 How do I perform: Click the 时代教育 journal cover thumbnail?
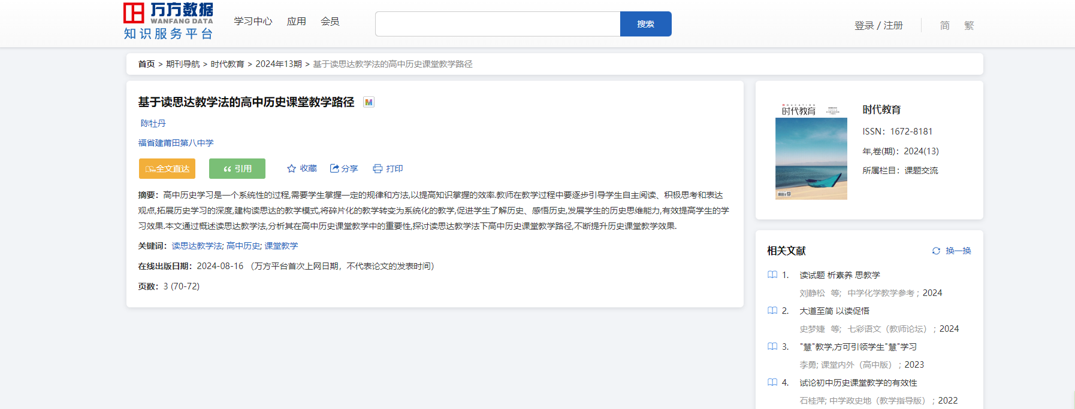pyautogui.click(x=811, y=152)
